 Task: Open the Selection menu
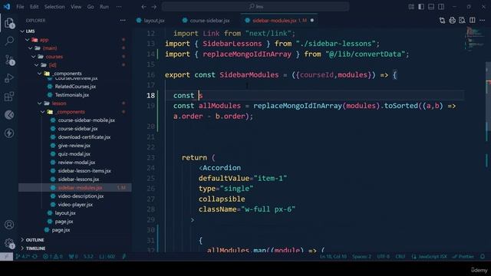pos(54,7)
